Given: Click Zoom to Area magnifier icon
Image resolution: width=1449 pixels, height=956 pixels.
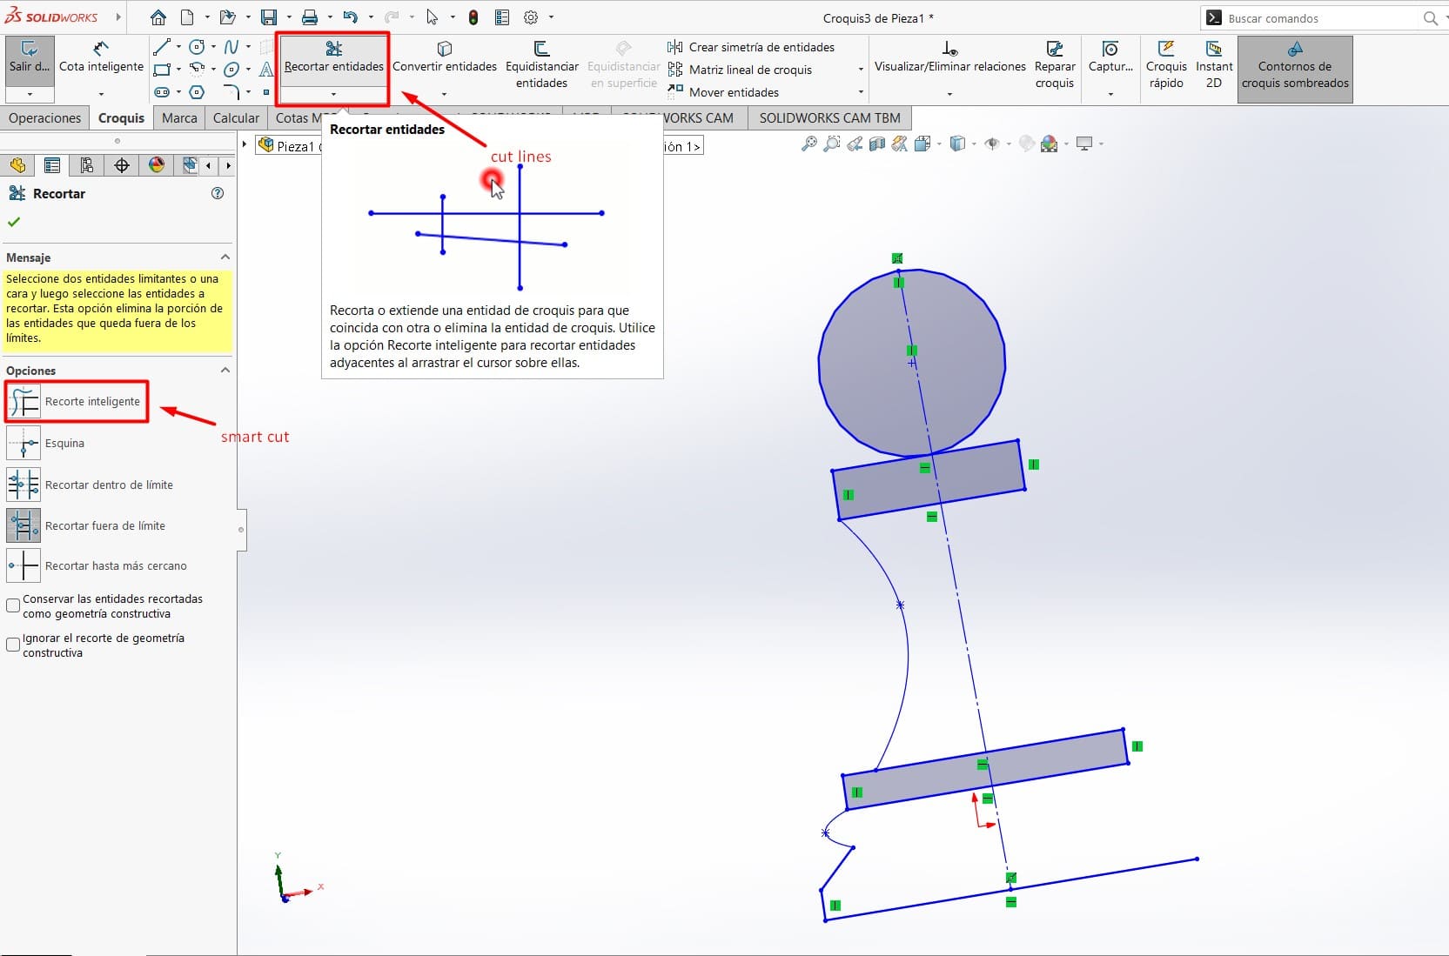Looking at the screenshot, I should coord(832,144).
